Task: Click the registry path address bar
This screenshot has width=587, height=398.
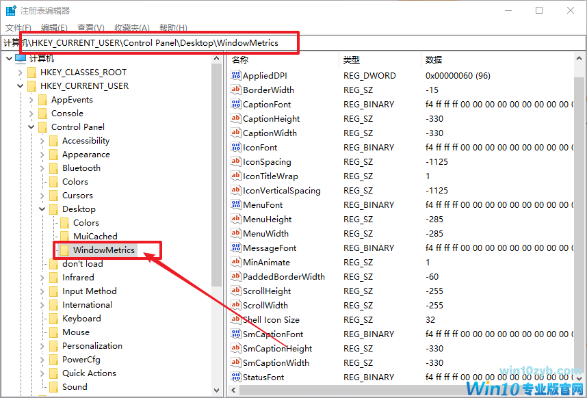Action: click(x=293, y=43)
